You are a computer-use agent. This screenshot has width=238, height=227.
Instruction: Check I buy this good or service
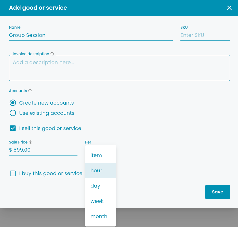point(13,173)
